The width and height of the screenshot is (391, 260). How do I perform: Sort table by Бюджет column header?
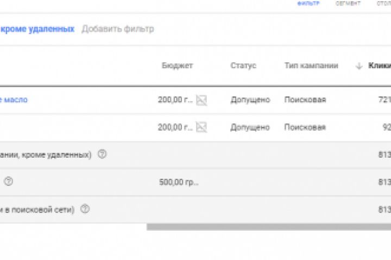tap(177, 66)
